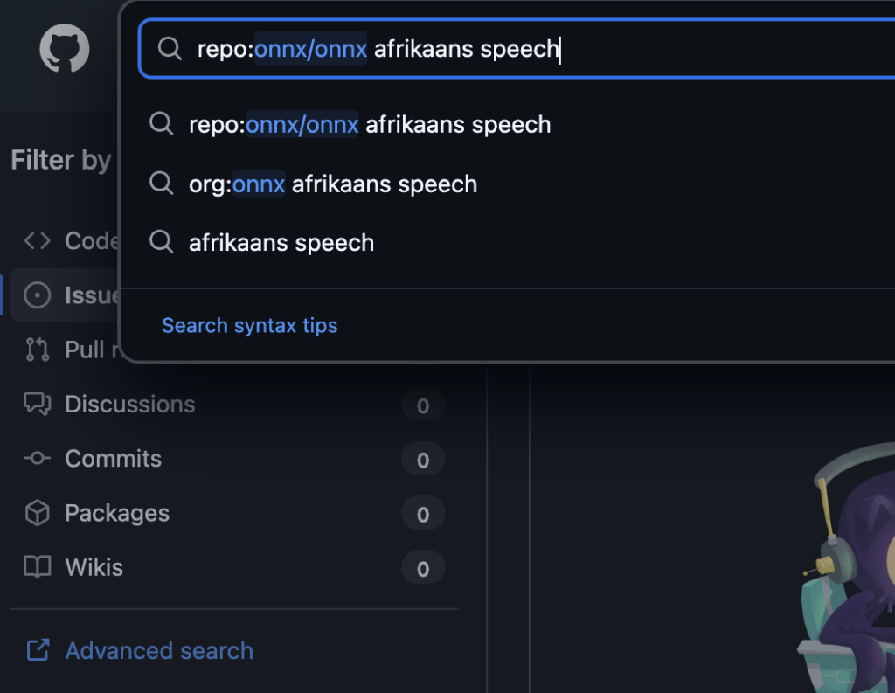This screenshot has height=693, width=895.
Task: Filter results by Commits
Action: 114,459
